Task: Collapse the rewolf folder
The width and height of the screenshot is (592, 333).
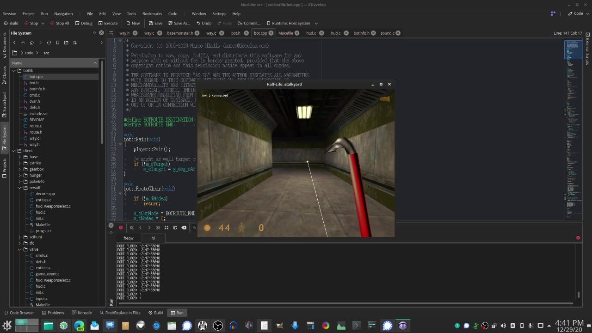Action: [19, 188]
